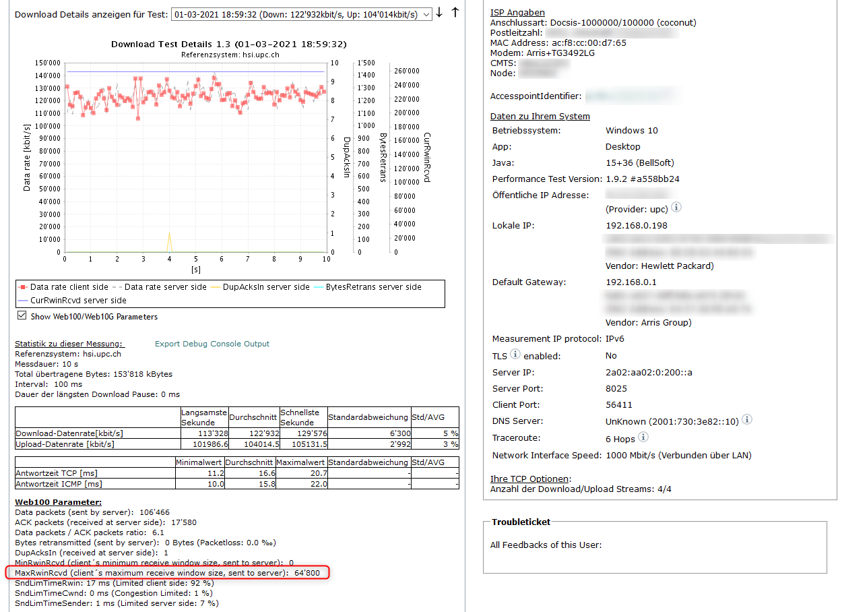Click the highlighted MaxRwinRcvd parameter row
The image size is (842, 612).
167,573
